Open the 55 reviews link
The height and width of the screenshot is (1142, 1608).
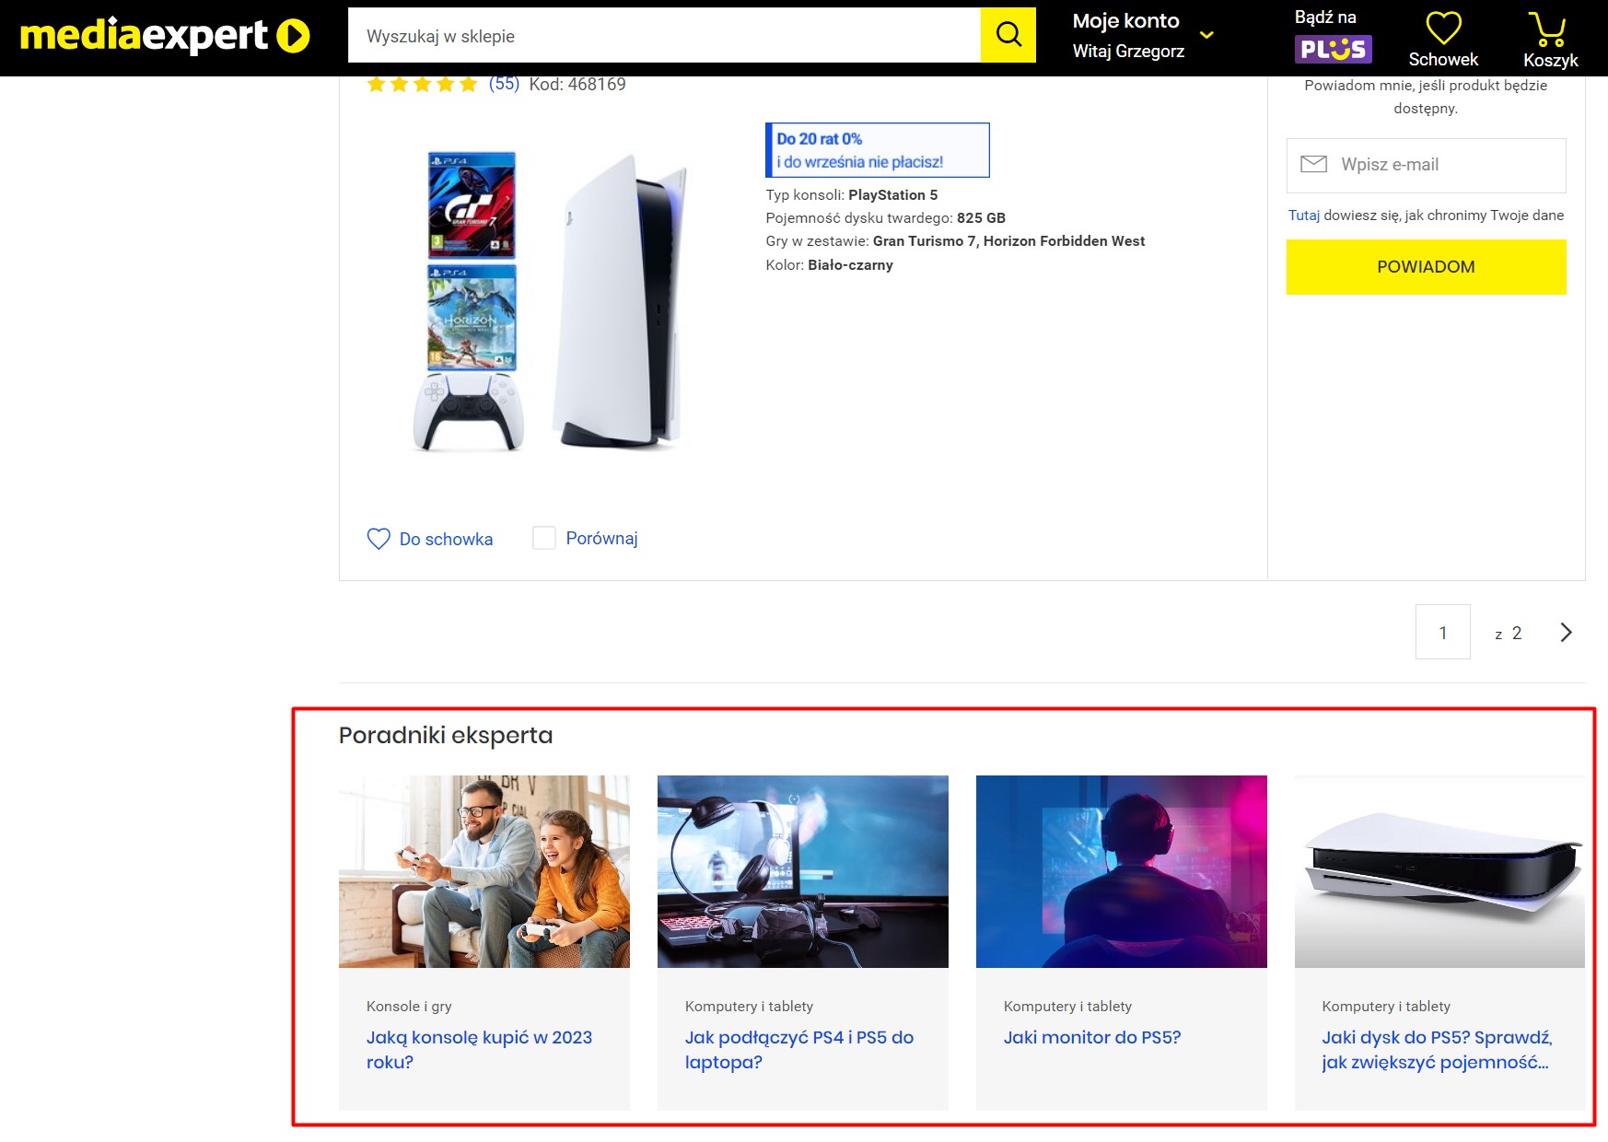click(x=504, y=84)
